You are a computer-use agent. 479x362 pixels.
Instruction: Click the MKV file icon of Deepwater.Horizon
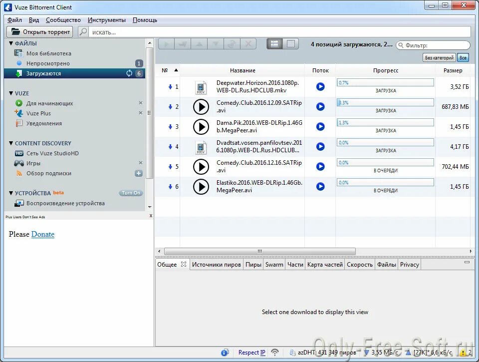(x=201, y=87)
